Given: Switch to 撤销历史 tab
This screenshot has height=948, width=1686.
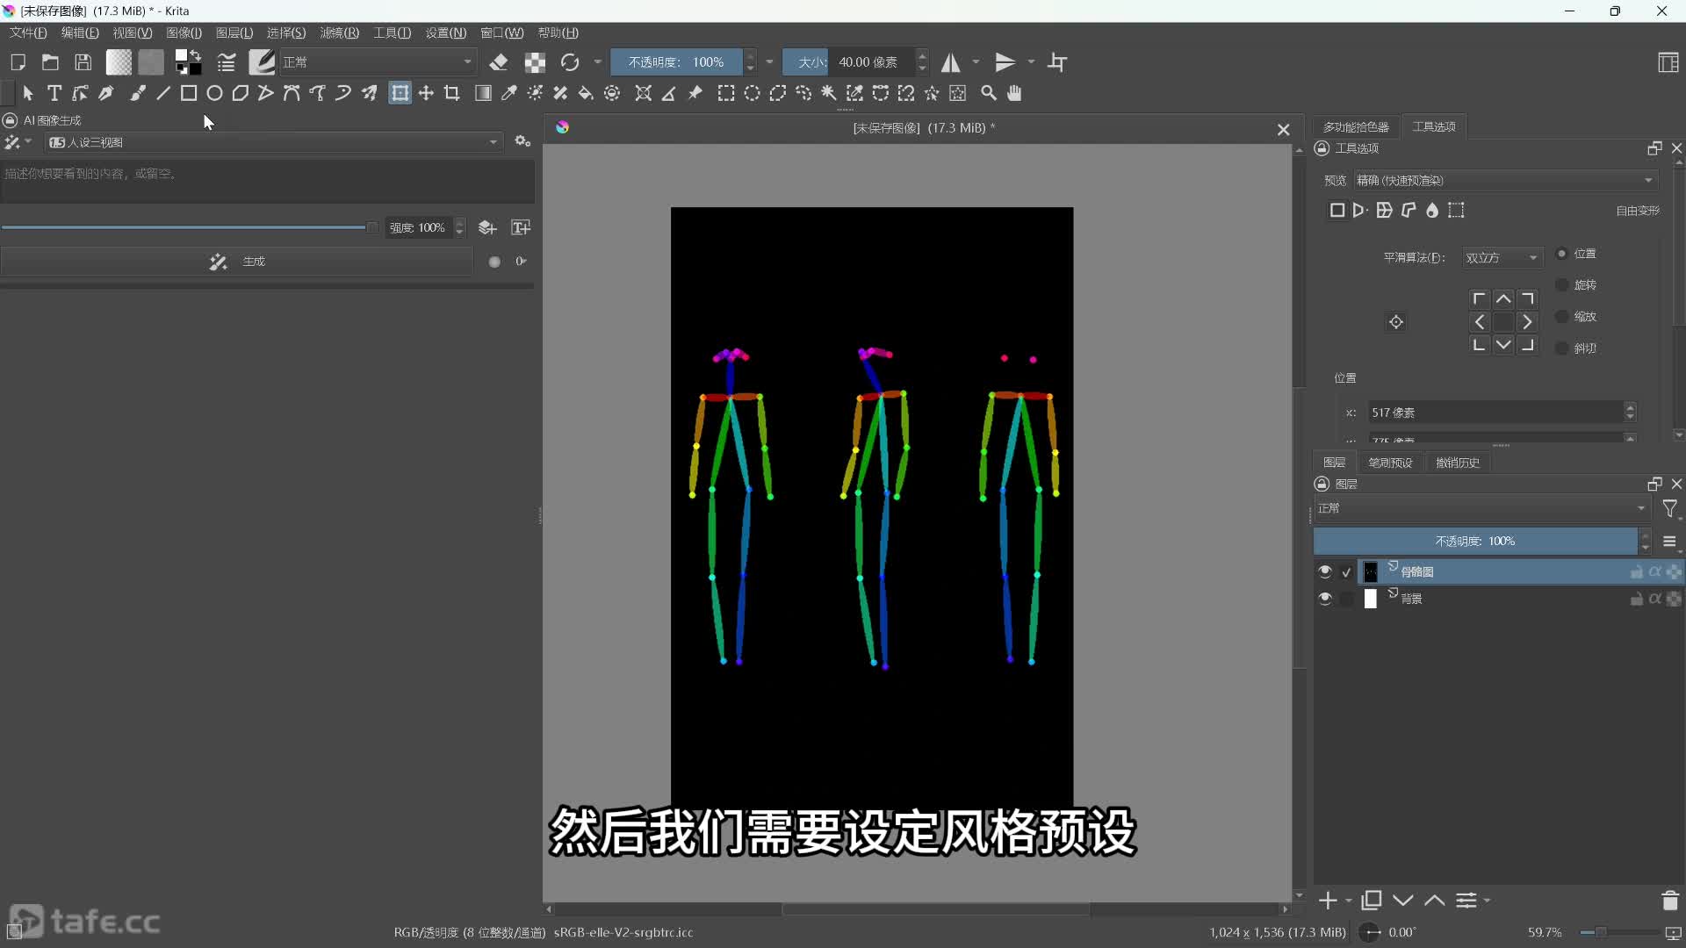Looking at the screenshot, I should (x=1458, y=463).
